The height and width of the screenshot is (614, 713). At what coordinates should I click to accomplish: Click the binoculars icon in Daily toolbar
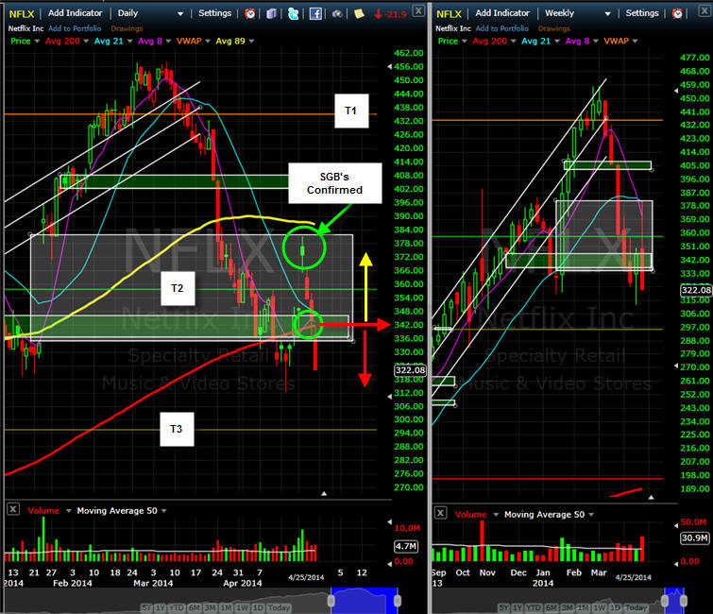pos(337,14)
